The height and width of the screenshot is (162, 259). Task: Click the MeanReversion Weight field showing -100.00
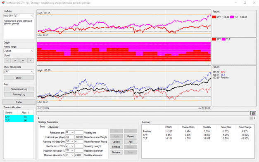point(79,137)
